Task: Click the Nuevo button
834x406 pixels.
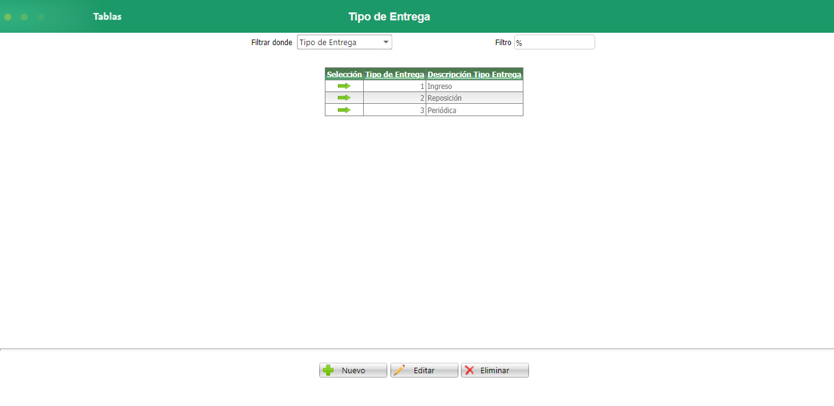Action: 353,370
